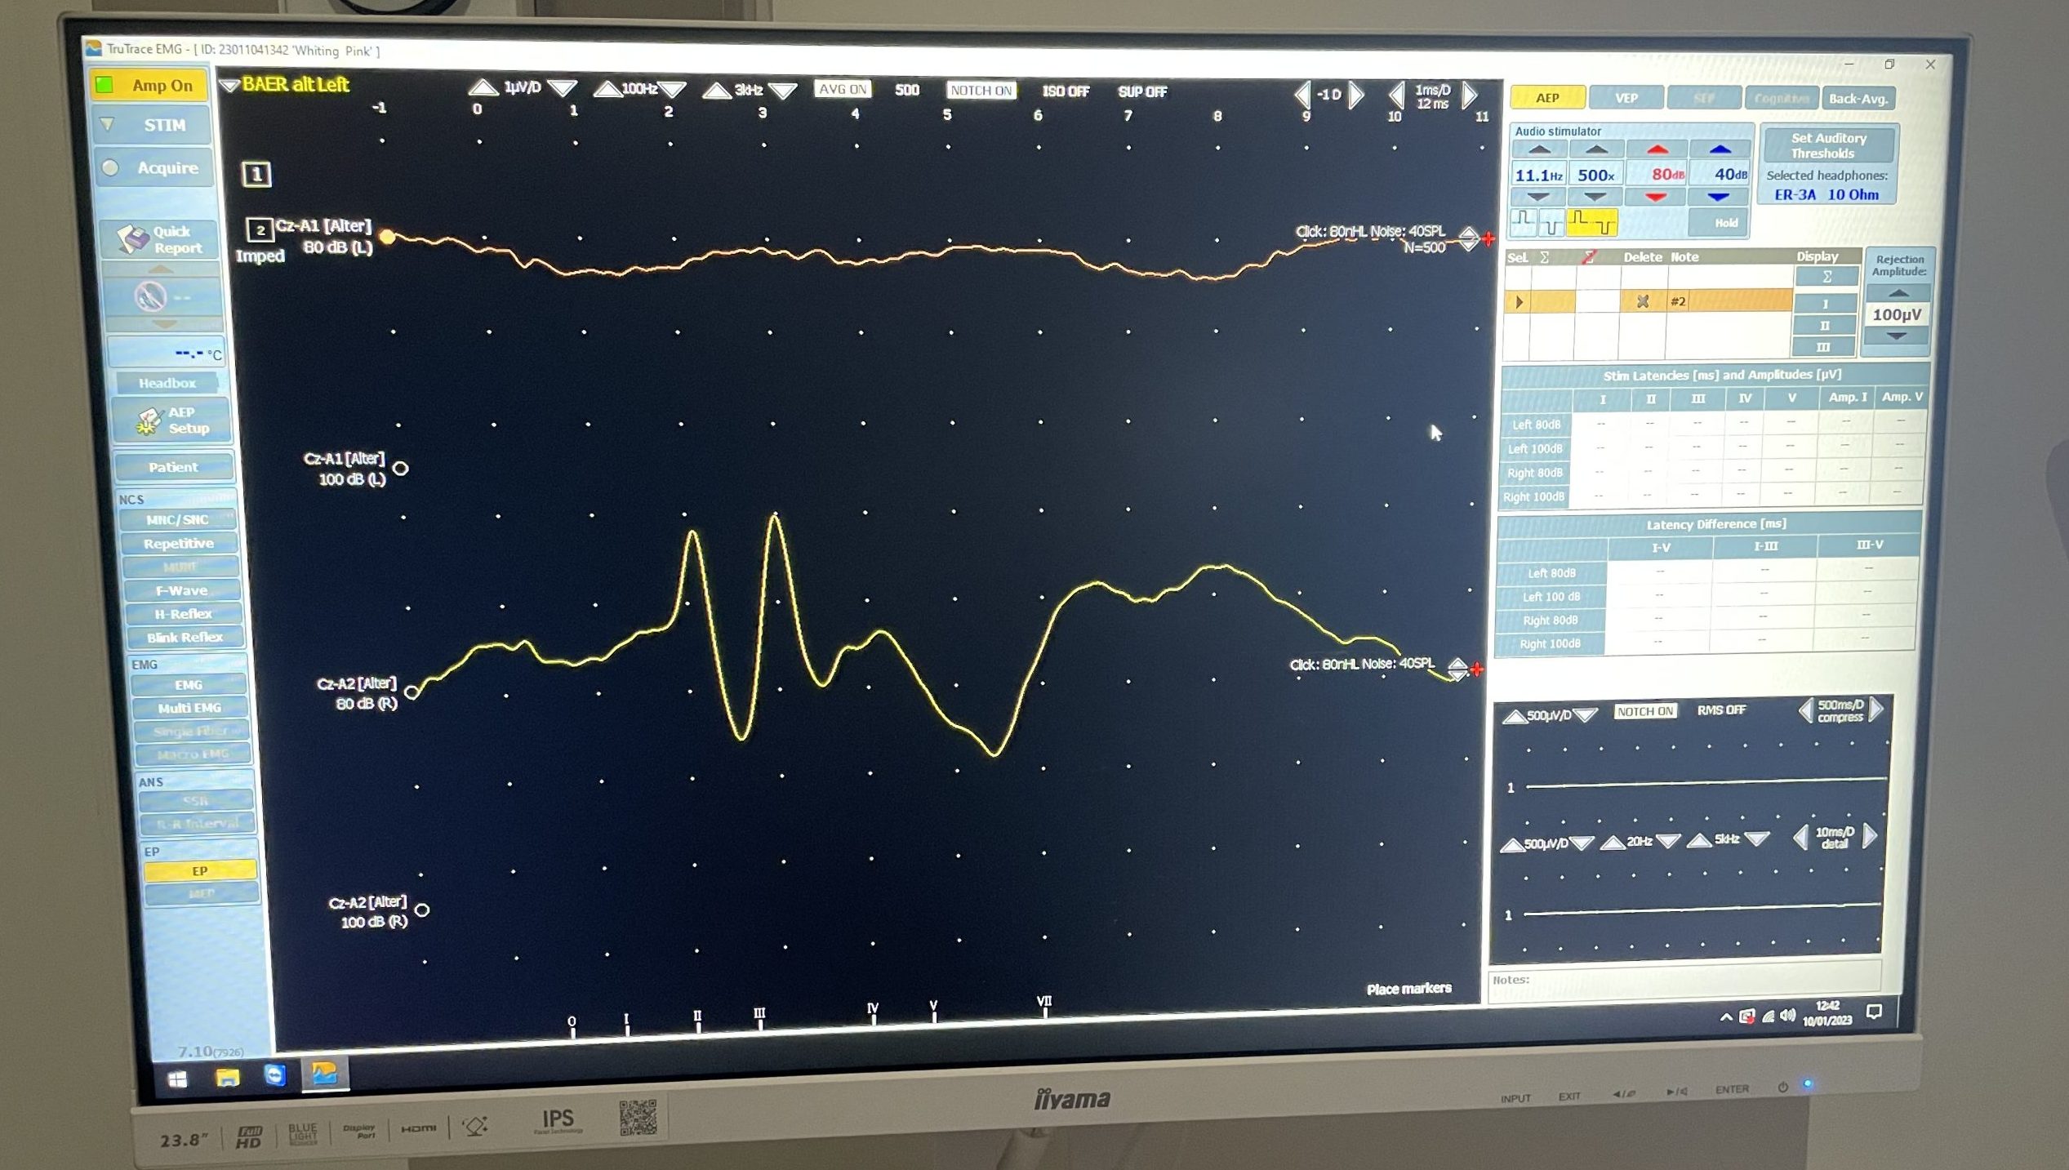Open H-Reflex study

(183, 613)
